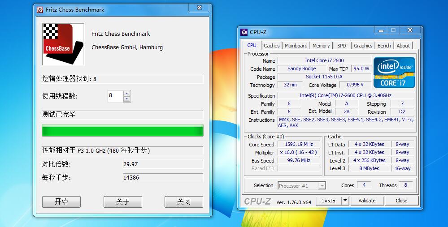448x227 pixels.
Task: Switch to the SPD tab
Action: [341, 46]
